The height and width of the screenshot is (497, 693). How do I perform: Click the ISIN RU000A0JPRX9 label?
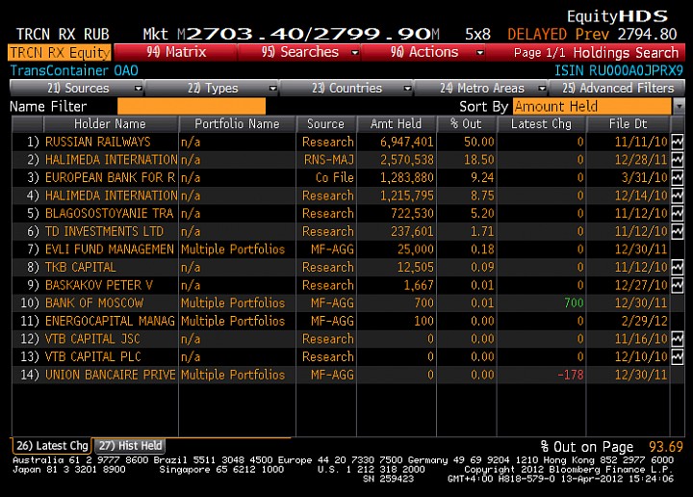[x=619, y=70]
